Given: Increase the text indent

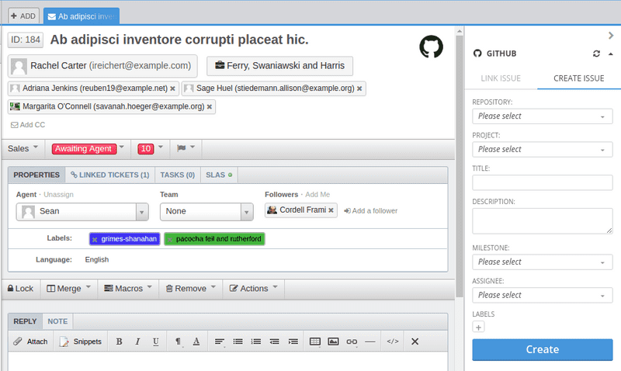Looking at the screenshot, I should (x=293, y=342).
